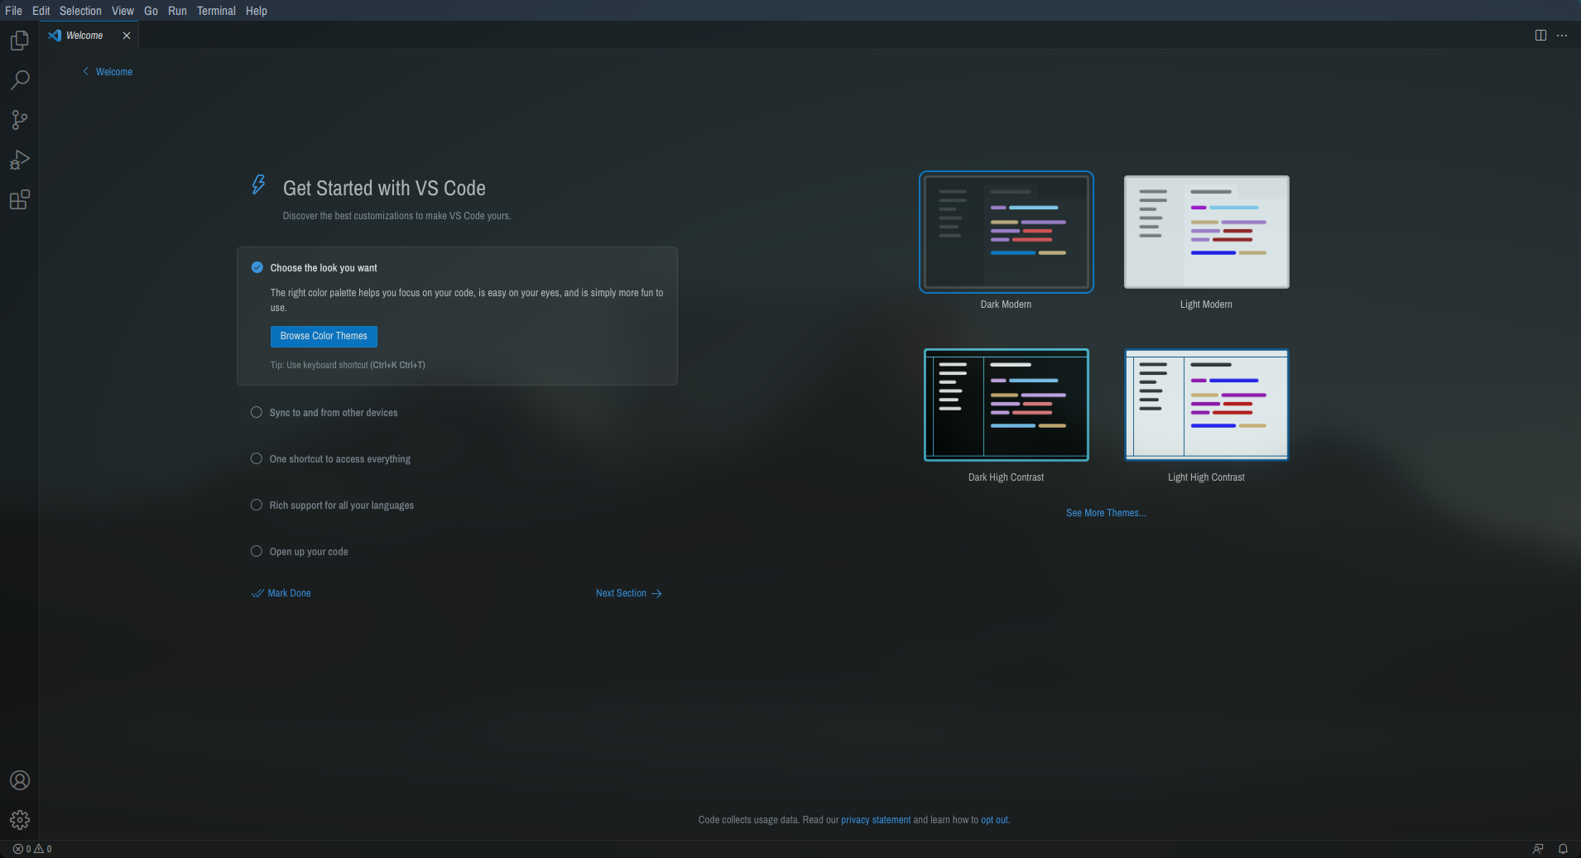The width and height of the screenshot is (1581, 858).
Task: Click the Browse Color Themes button
Action: coord(324,336)
